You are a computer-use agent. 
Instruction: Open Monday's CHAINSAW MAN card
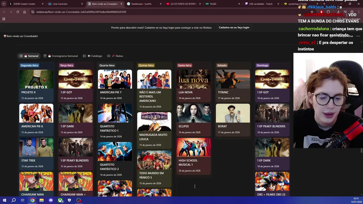click(x=36, y=184)
